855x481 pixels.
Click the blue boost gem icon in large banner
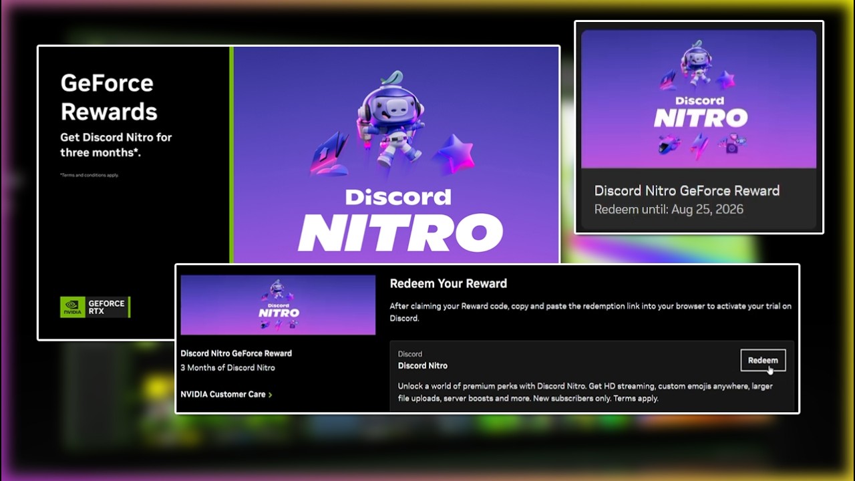coord(330,152)
